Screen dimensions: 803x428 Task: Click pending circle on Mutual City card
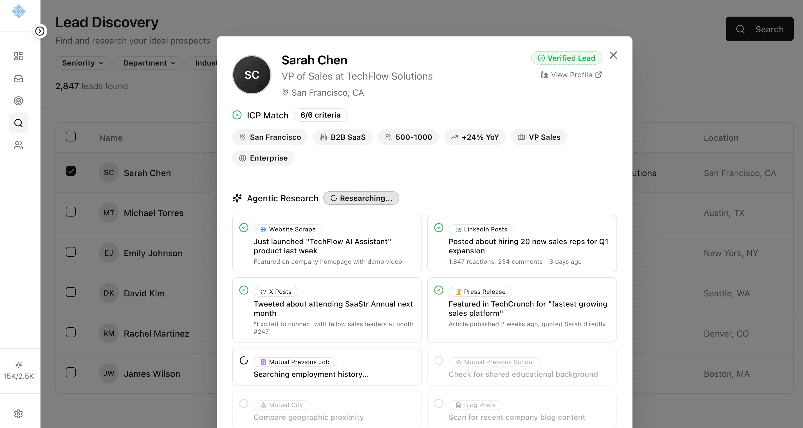click(x=244, y=403)
